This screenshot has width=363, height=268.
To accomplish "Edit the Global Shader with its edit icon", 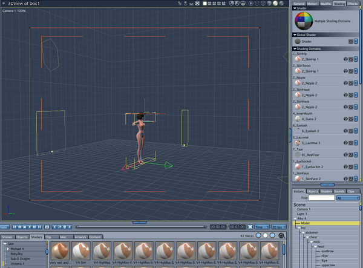I will point(351,41).
